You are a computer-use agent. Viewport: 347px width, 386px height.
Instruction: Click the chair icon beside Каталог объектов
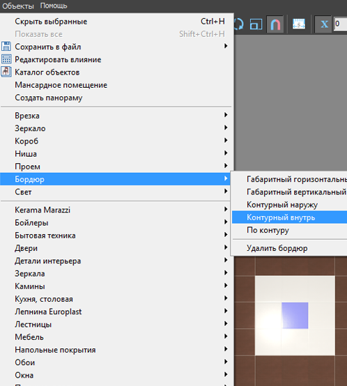tap(6, 72)
